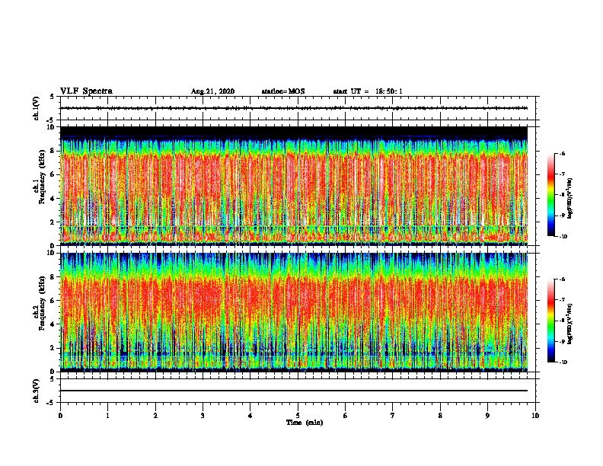Click the 'ch.3(V)' axis label
Image resolution: width=603 pixels, height=466 pixels.
tap(36, 391)
